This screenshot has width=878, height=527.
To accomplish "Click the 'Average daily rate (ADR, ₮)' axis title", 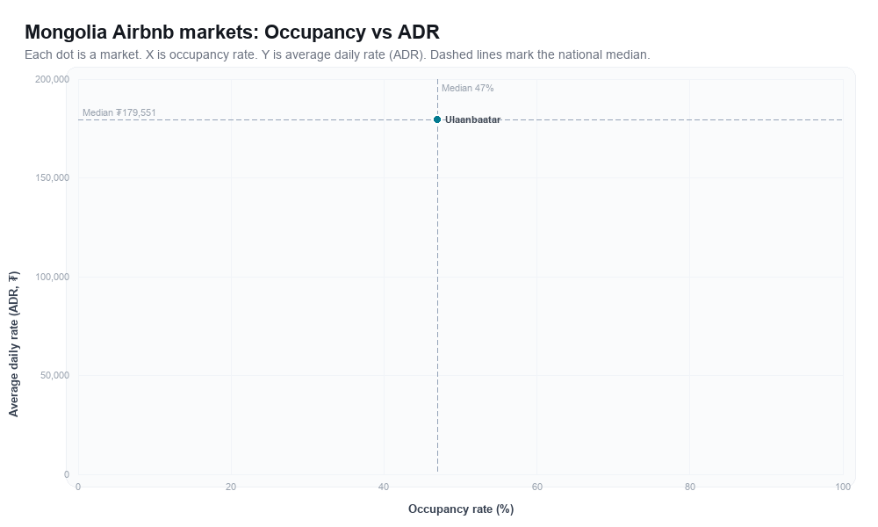I will point(14,343).
